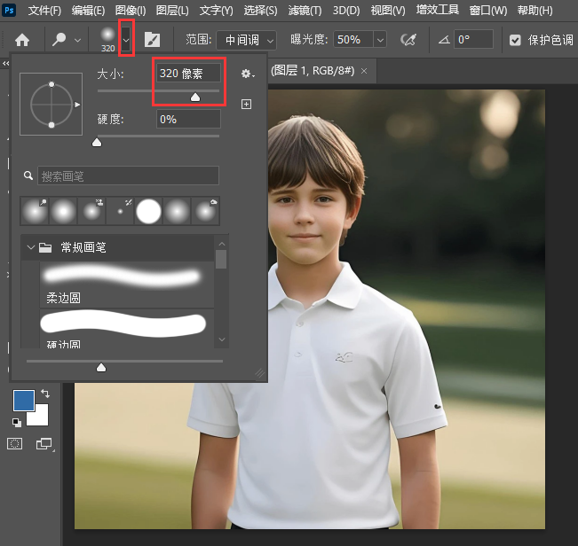Click the airbrush mode icon beside exposure
Viewport: 578px width, 546px height.
(408, 40)
